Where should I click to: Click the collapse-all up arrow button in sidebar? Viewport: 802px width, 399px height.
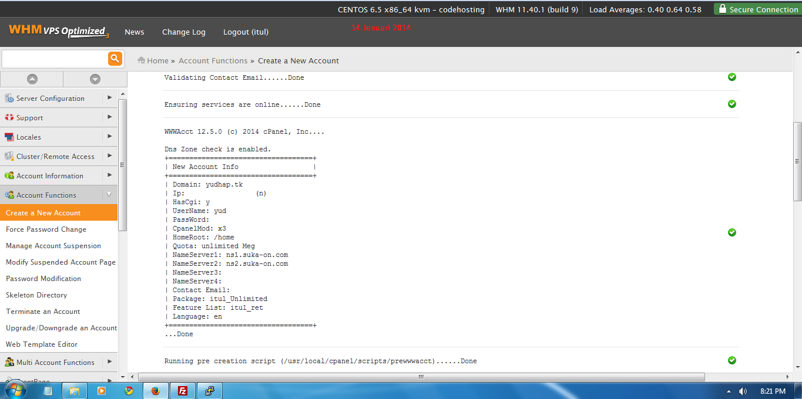point(32,79)
